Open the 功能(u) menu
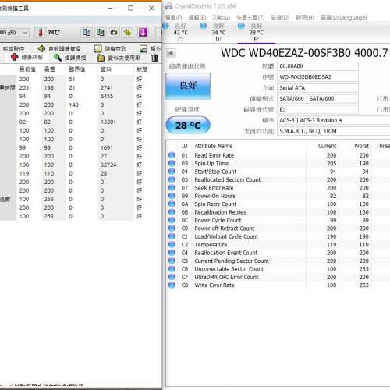390x390 pixels. (221, 17)
